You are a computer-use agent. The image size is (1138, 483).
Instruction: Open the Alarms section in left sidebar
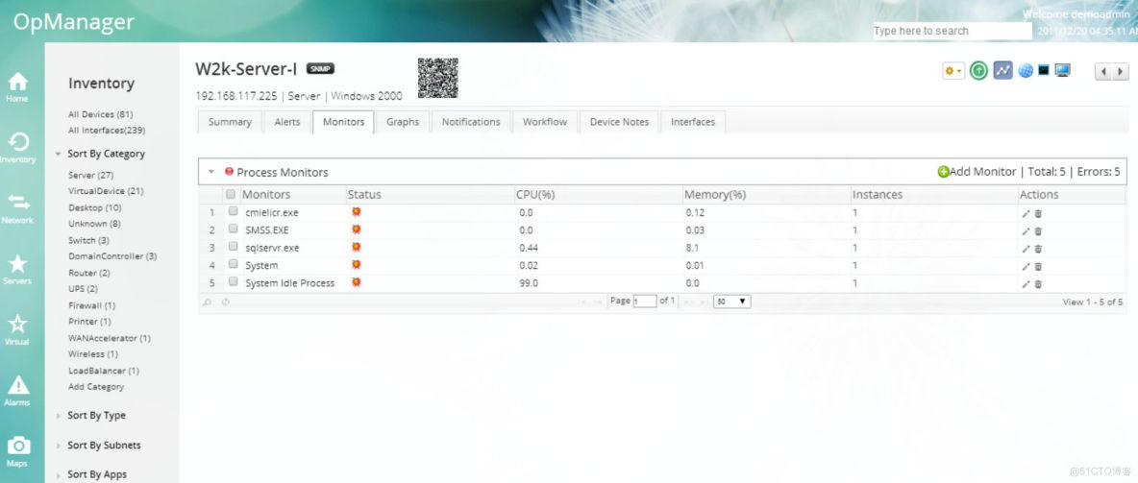point(18,388)
